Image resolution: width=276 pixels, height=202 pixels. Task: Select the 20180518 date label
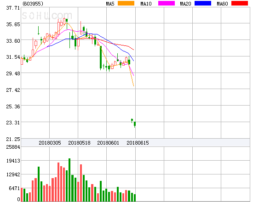pos(79,143)
